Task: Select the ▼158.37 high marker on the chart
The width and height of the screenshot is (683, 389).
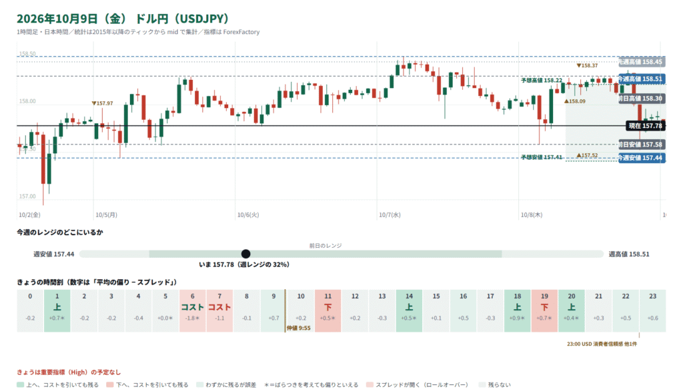Action: (x=587, y=66)
